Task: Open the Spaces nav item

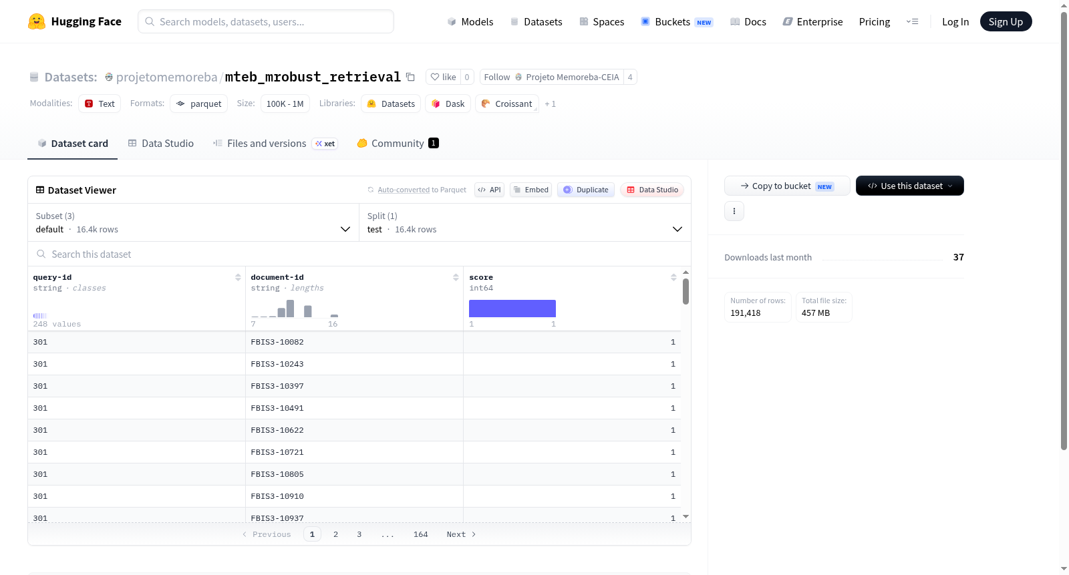Action: 602,22
